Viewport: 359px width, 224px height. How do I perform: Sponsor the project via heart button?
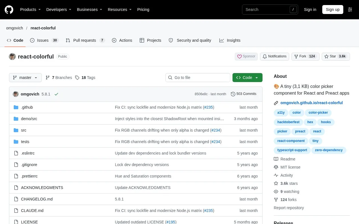coord(246,56)
